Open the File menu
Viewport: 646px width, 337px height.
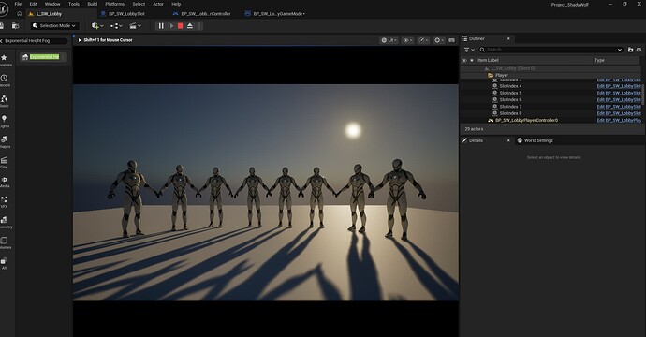[18, 4]
